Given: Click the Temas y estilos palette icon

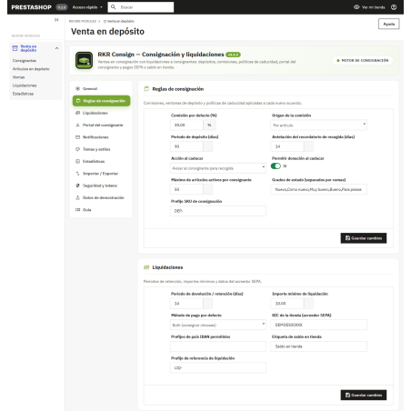Looking at the screenshot, I should tap(77, 149).
